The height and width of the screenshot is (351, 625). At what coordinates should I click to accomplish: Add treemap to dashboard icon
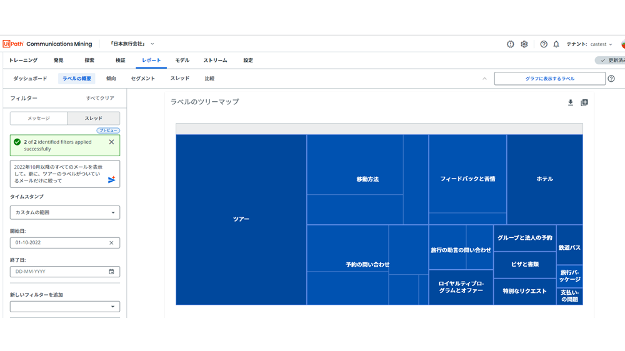(584, 103)
